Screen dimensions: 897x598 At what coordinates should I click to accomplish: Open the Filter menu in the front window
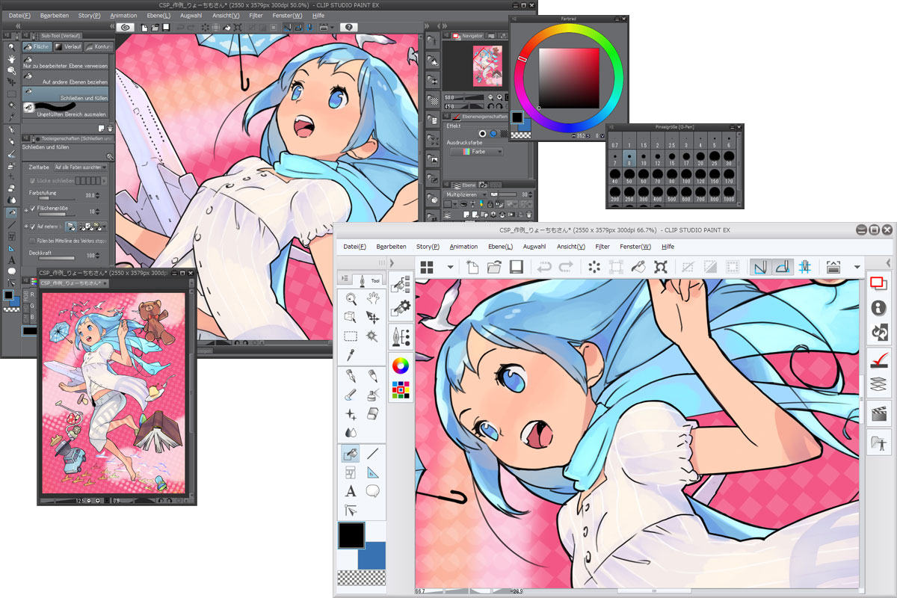click(x=603, y=246)
